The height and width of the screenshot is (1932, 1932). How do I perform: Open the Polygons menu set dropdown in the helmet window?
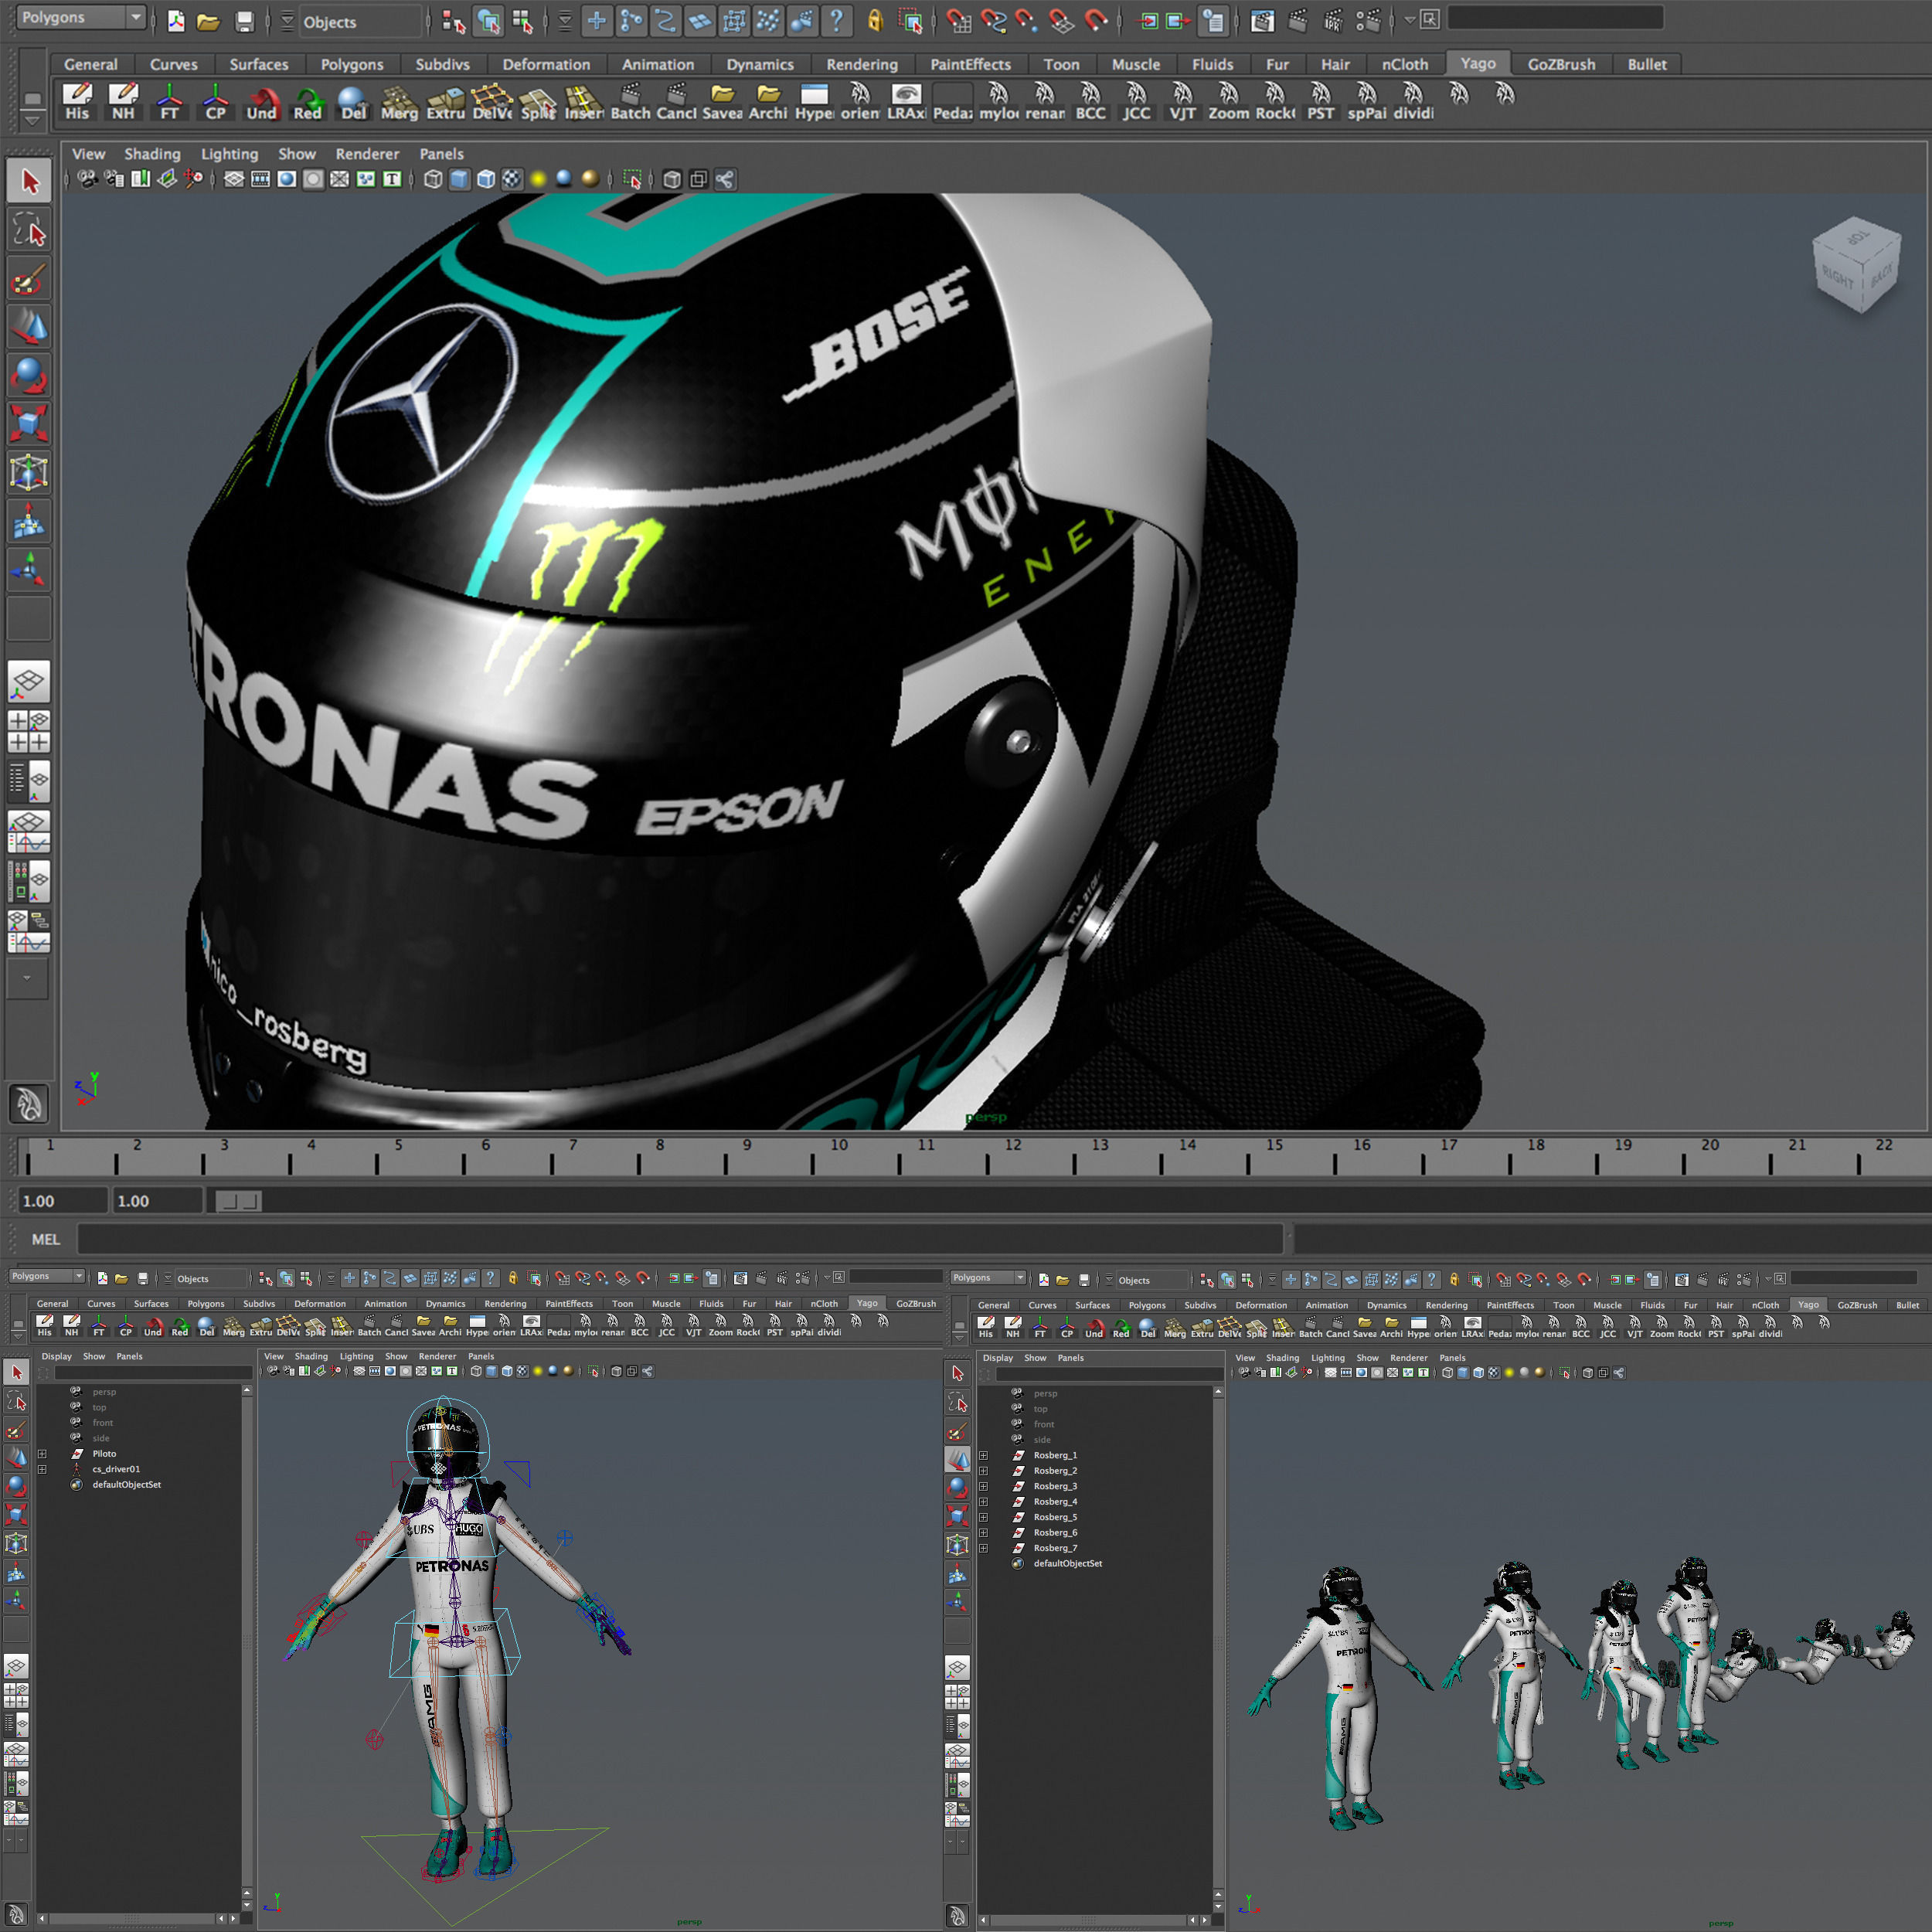[x=81, y=17]
